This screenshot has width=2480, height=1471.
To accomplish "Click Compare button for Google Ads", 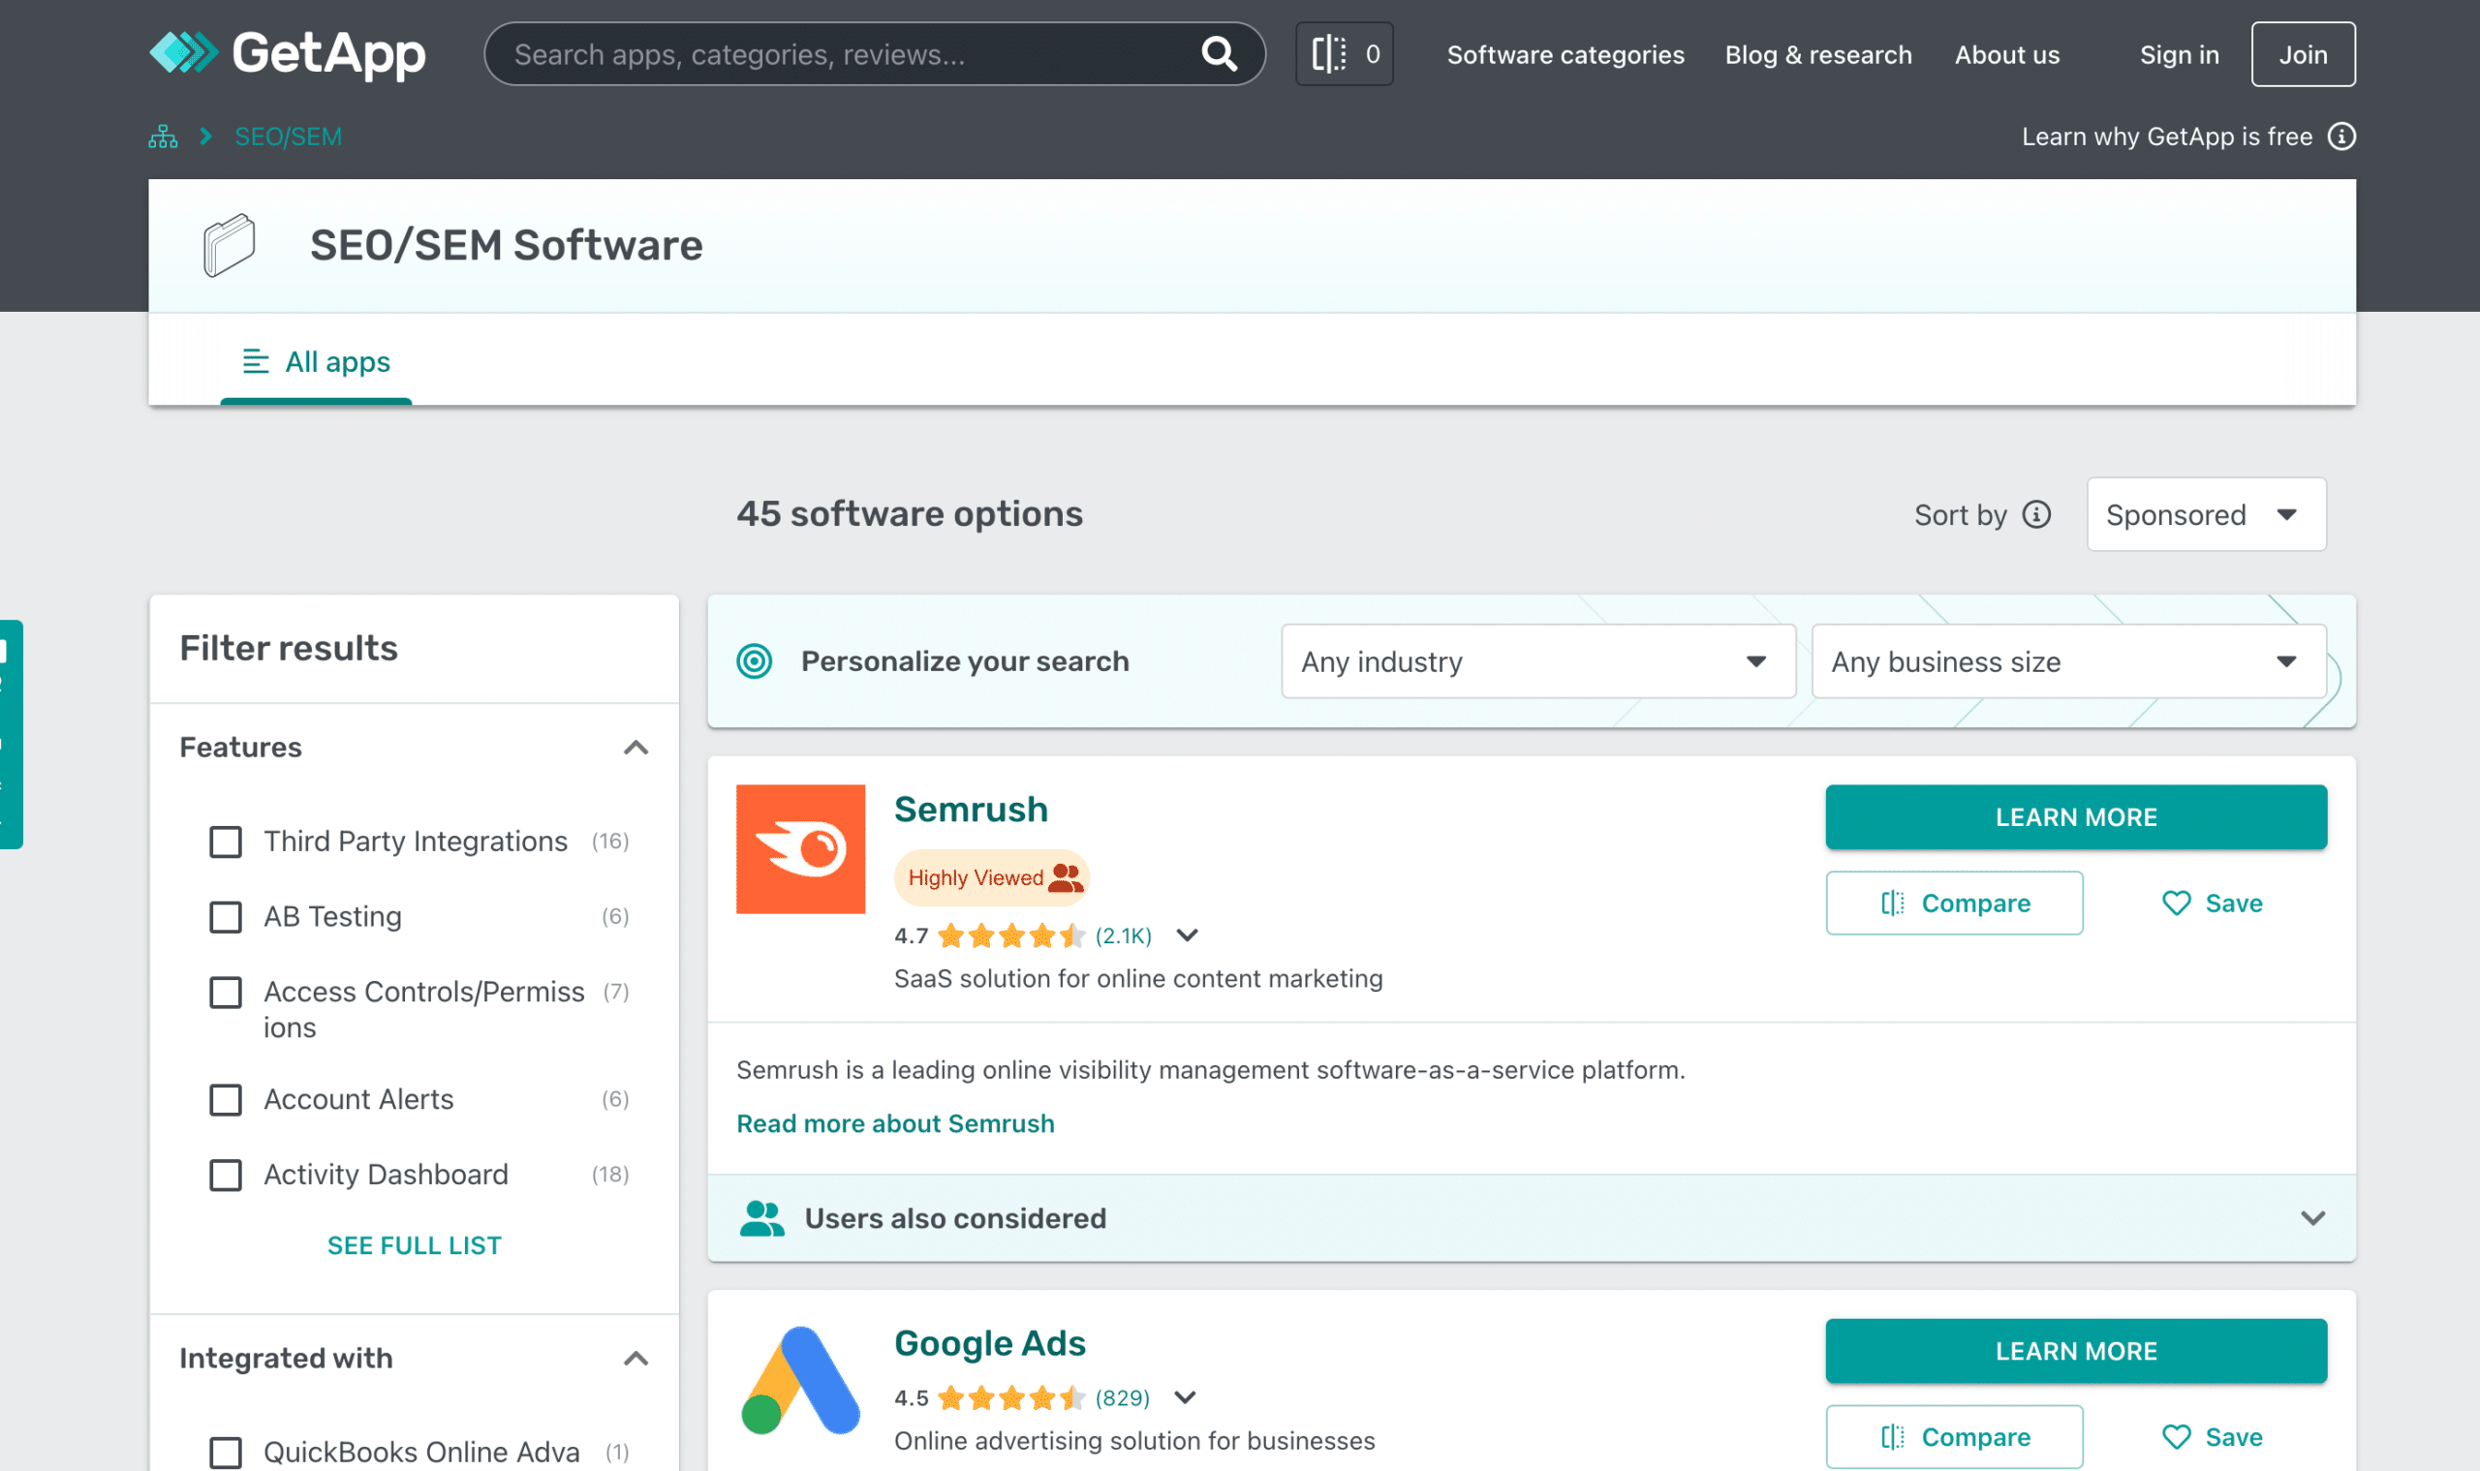I will [1953, 1437].
